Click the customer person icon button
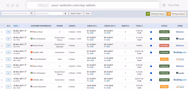Viewport: 188px width, 91px height. coord(65,13)
